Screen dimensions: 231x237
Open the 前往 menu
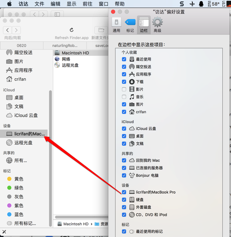(87, 4)
